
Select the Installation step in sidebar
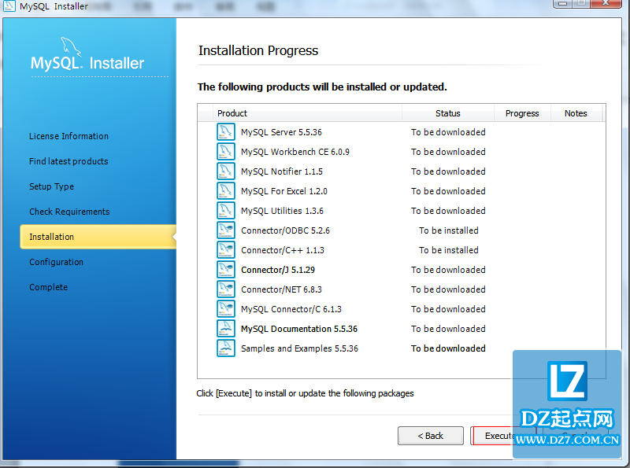98,237
